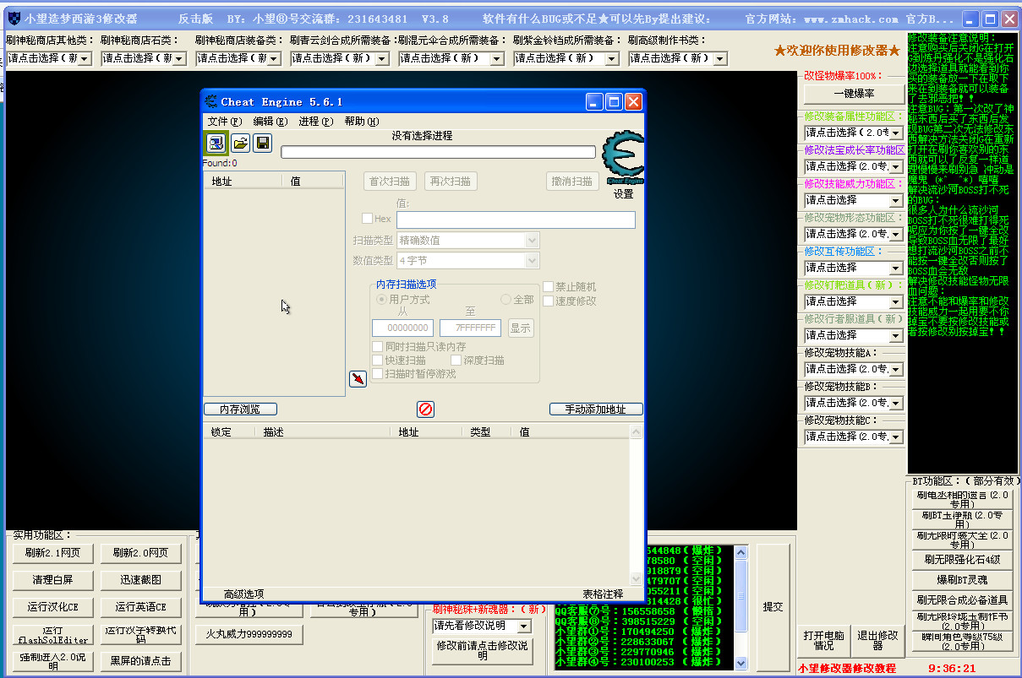This screenshot has height=678, width=1022.
Task: Click the 值 scan value input field
Action: (516, 220)
